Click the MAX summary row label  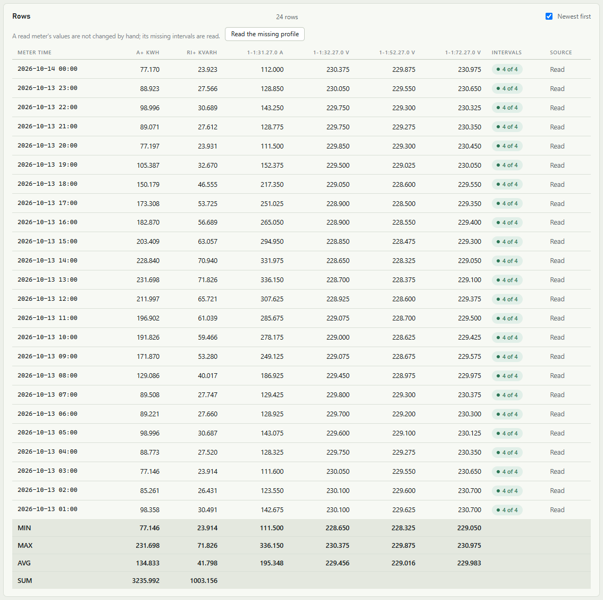coord(25,546)
